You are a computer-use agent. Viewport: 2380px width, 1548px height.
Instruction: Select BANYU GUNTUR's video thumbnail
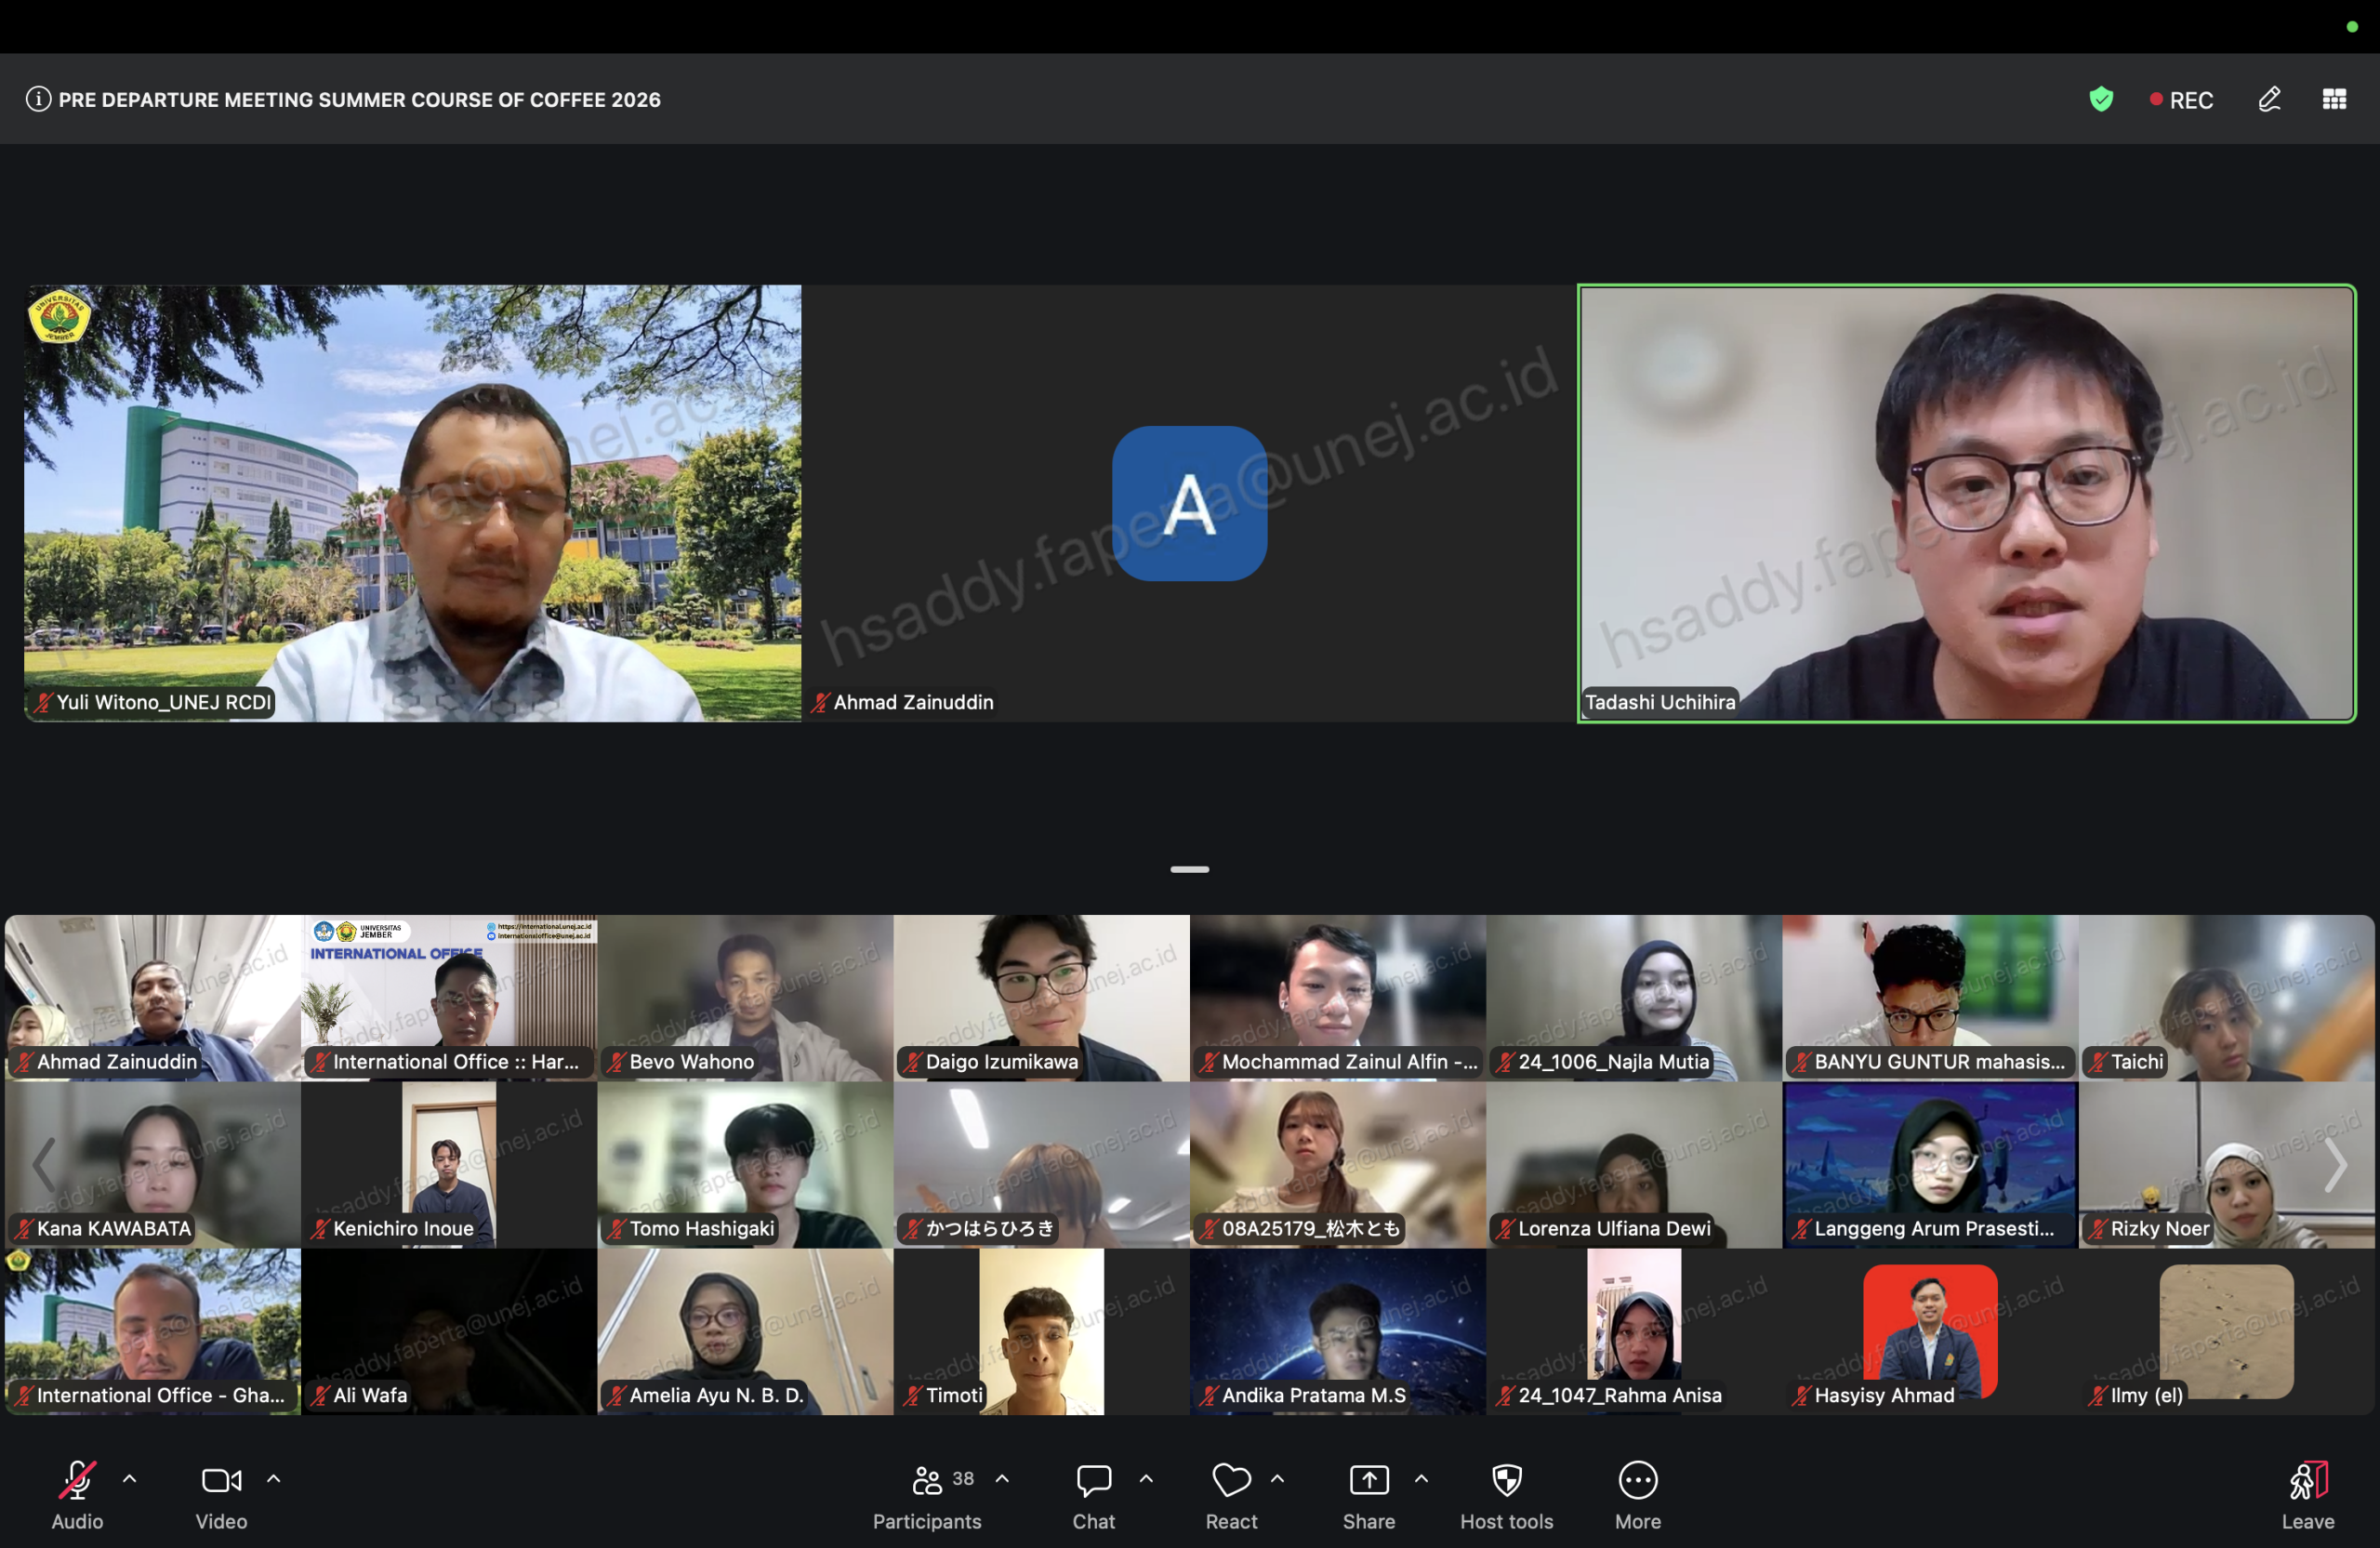click(x=1930, y=998)
